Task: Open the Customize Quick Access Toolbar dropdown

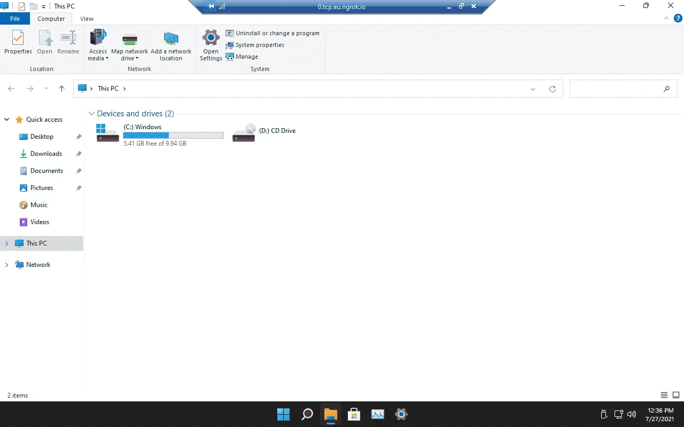Action: 43,7
